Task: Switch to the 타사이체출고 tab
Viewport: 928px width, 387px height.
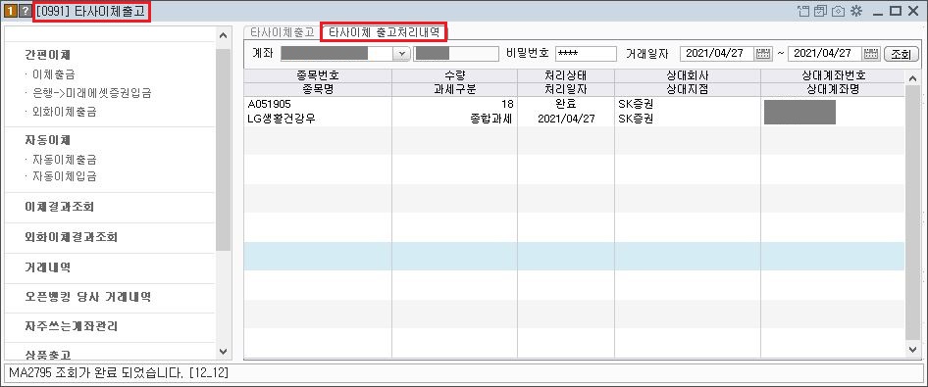Action: (283, 32)
